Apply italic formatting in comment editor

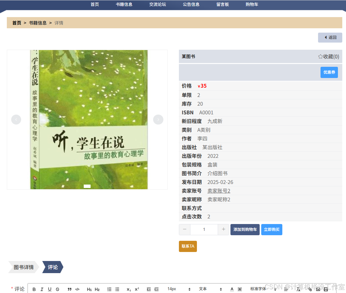point(42,289)
